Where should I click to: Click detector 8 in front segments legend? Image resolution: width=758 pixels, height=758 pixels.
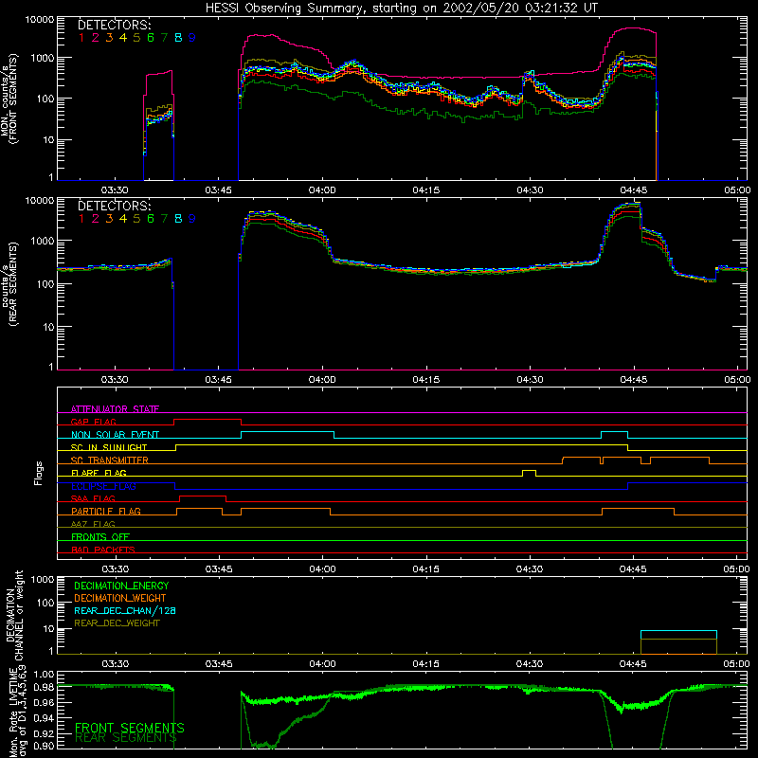178,38
